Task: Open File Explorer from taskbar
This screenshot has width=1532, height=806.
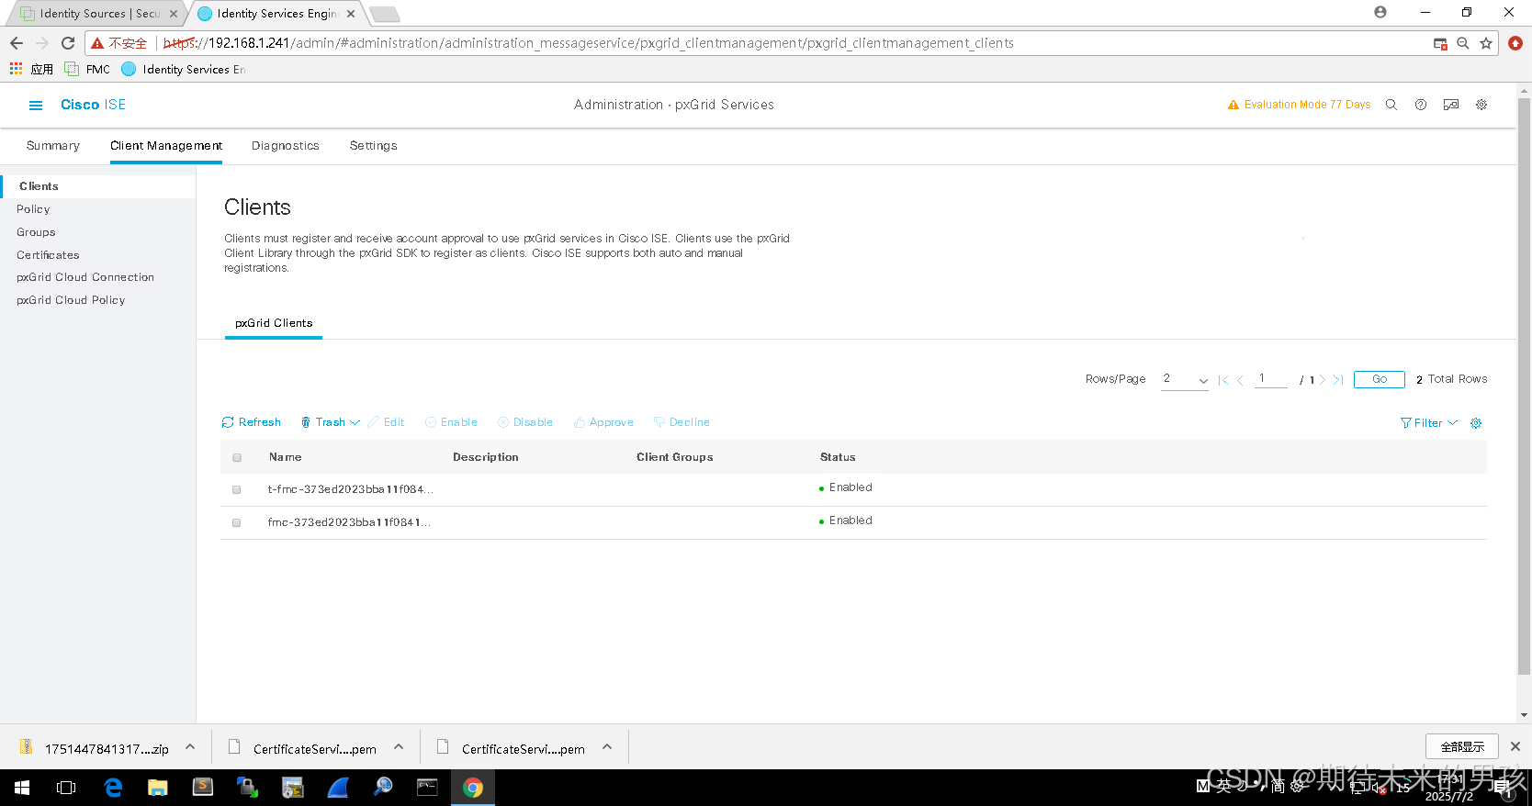Action: pyautogui.click(x=158, y=788)
